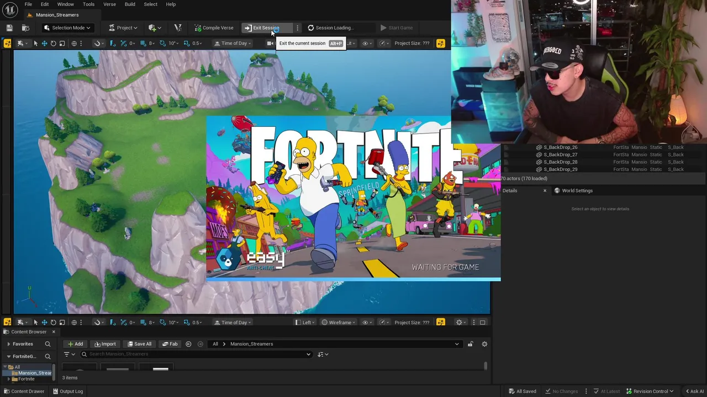
Task: Toggle the content browser lock icon
Action: (x=470, y=344)
